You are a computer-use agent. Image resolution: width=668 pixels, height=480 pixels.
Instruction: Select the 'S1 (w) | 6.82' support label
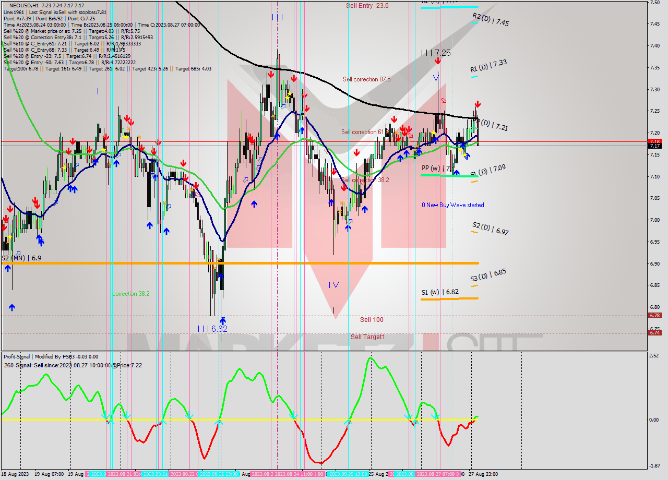440,292
